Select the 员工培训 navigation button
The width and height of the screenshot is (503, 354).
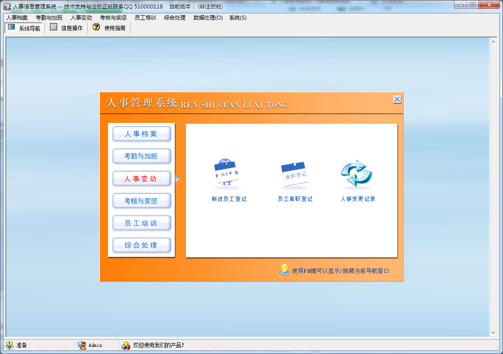point(141,223)
